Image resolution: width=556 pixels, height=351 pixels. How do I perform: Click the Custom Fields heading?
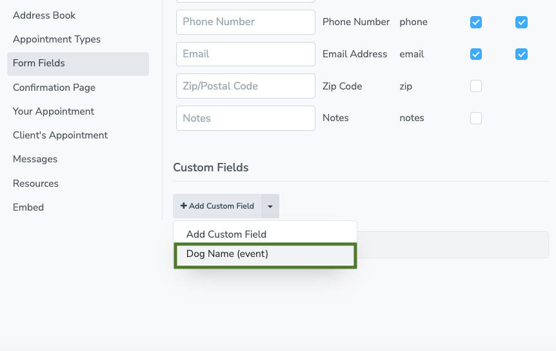(x=211, y=167)
